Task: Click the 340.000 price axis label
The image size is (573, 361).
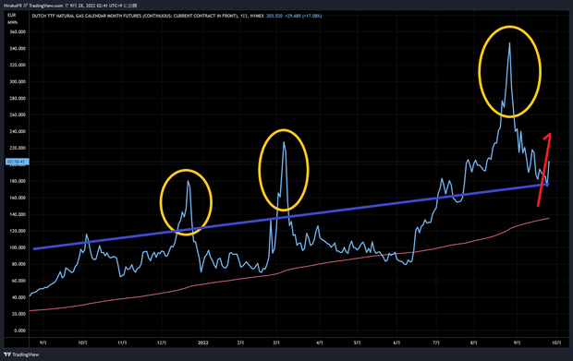Action: [18, 49]
